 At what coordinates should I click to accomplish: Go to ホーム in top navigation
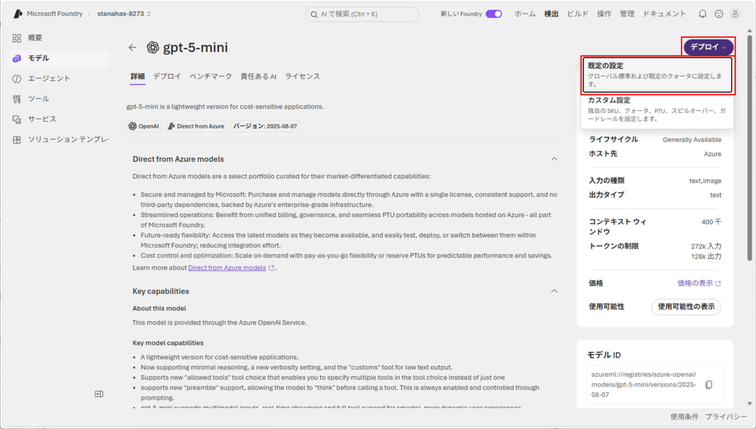click(525, 14)
